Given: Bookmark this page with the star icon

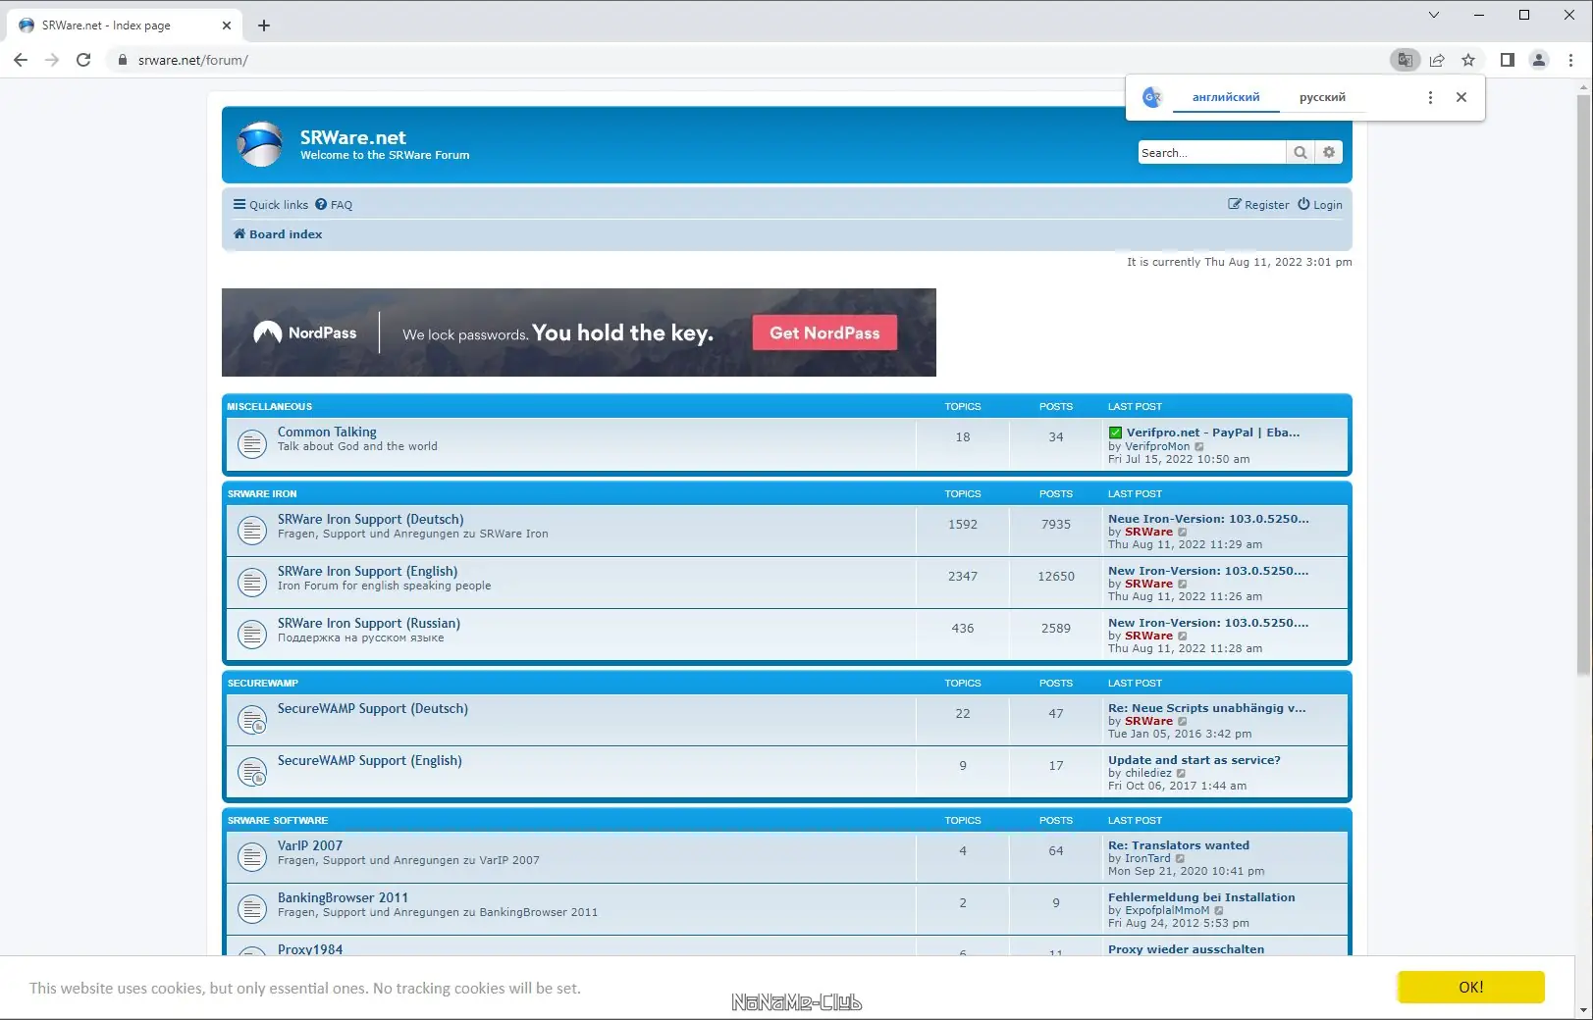Looking at the screenshot, I should tap(1468, 60).
